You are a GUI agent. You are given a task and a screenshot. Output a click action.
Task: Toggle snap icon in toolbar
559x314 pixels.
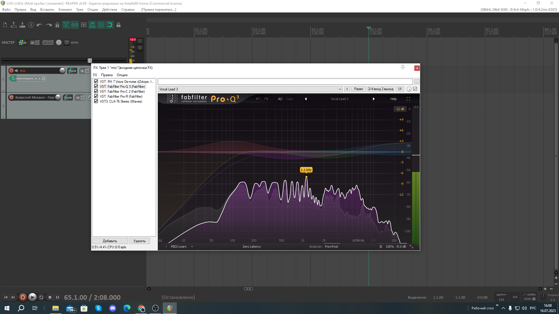coord(110,25)
